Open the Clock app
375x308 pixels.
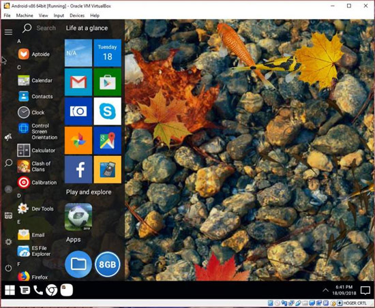tap(31, 112)
